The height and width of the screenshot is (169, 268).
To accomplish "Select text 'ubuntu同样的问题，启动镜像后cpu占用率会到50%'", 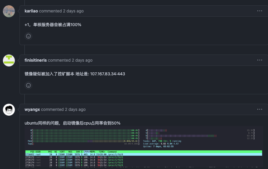I will (x=73, y=123).
